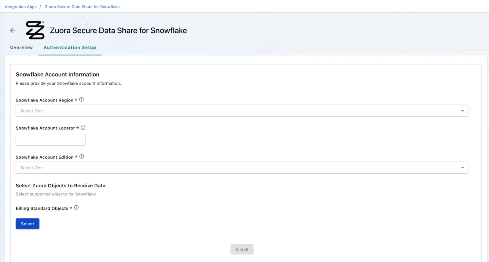Click the blue Select button
The width and height of the screenshot is (489, 262).
tap(28, 224)
